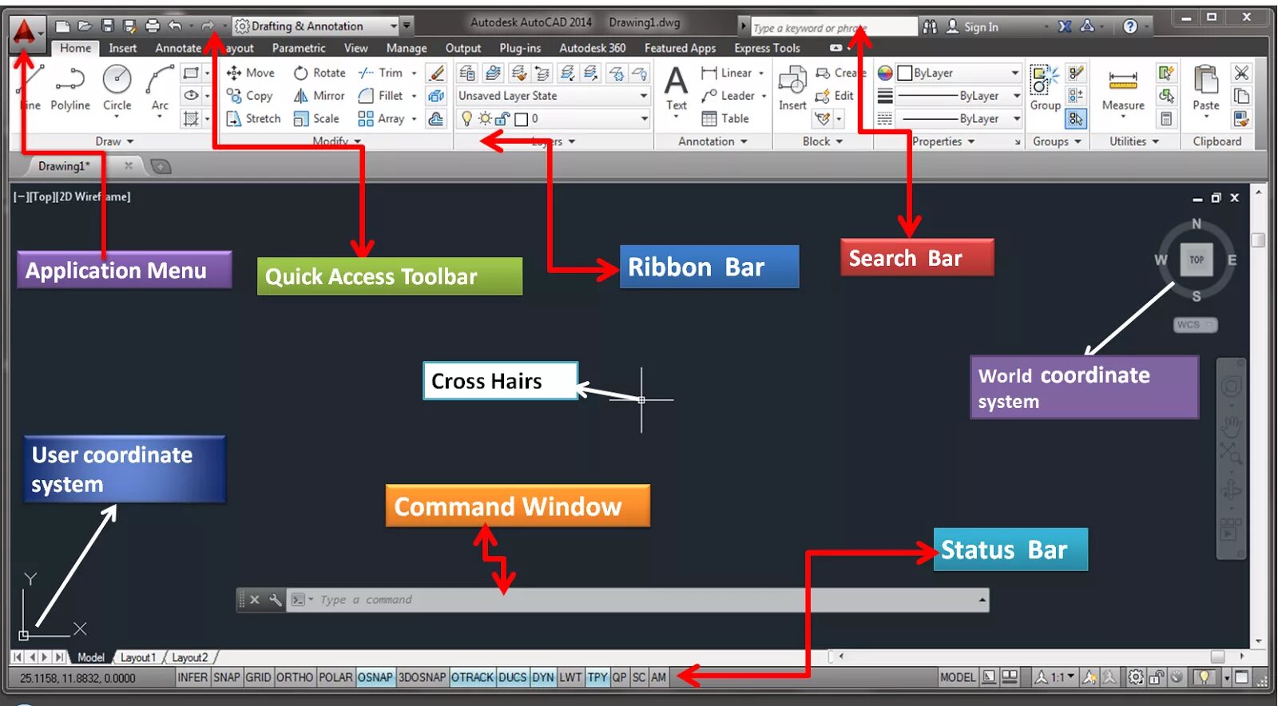This screenshot has width=1278, height=706.
Task: Toggle DYN dynamic input
Action: (x=543, y=677)
